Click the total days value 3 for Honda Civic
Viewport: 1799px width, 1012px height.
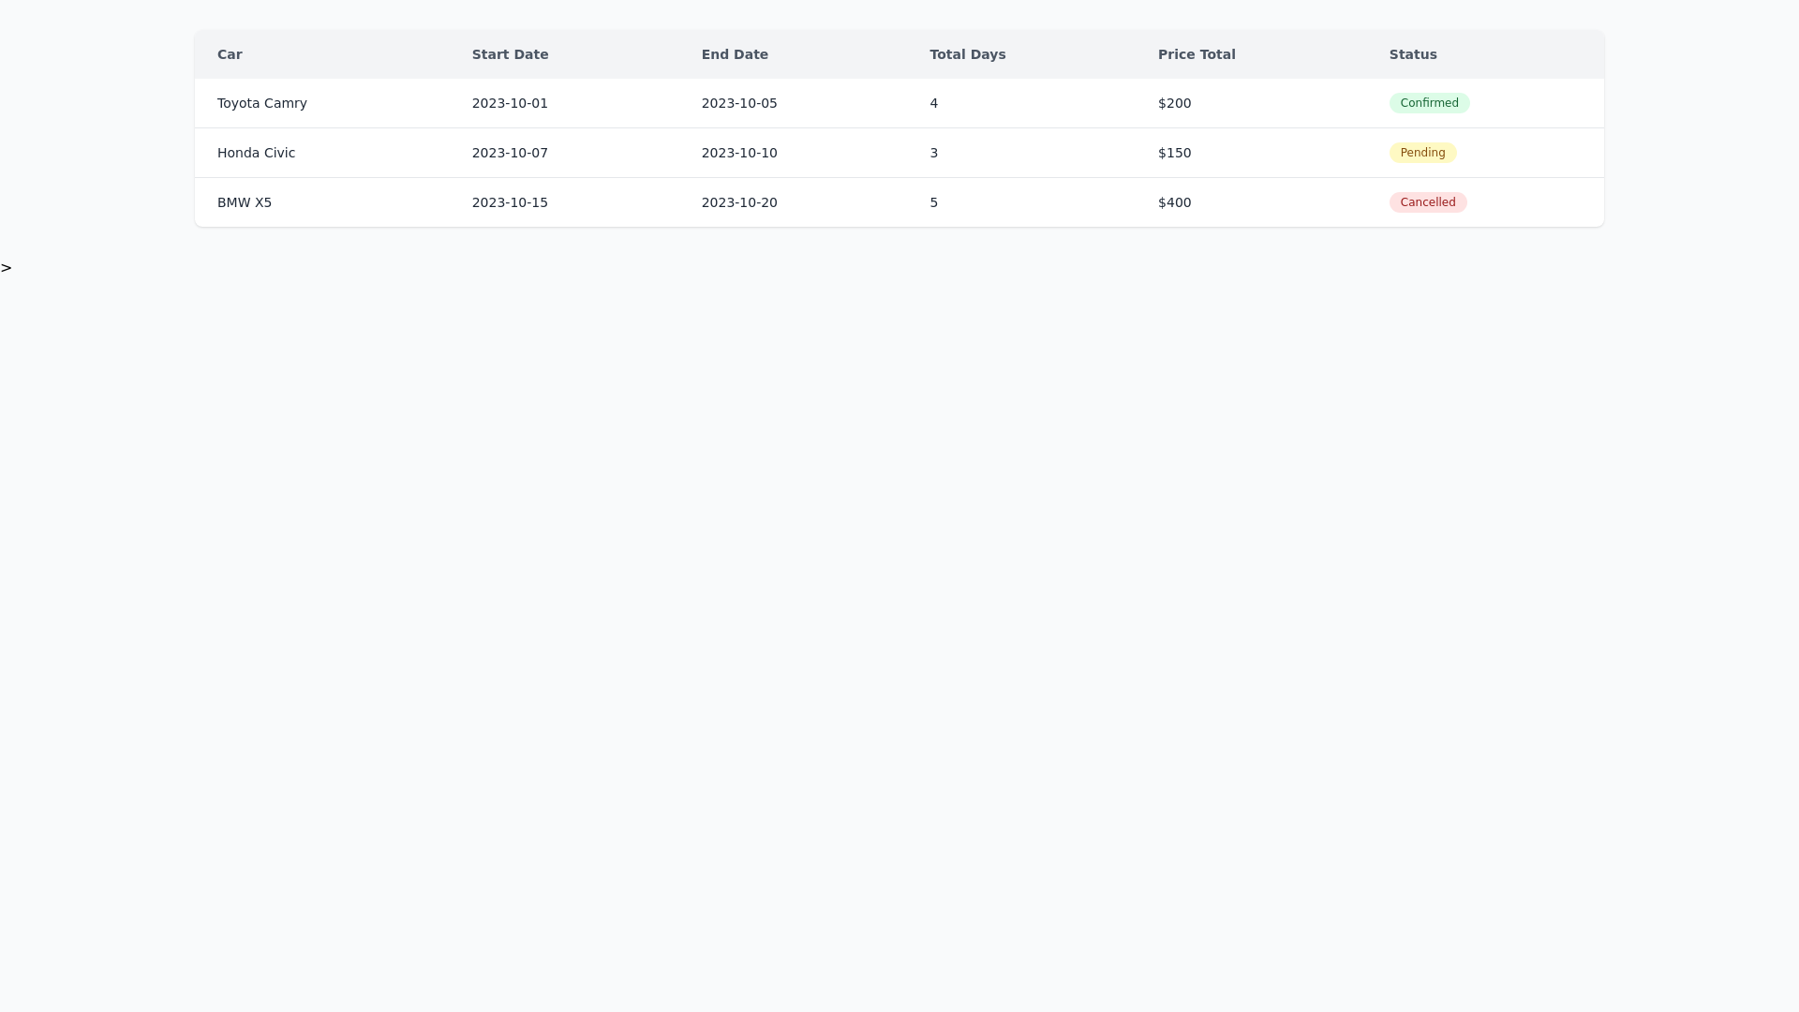click(x=933, y=152)
